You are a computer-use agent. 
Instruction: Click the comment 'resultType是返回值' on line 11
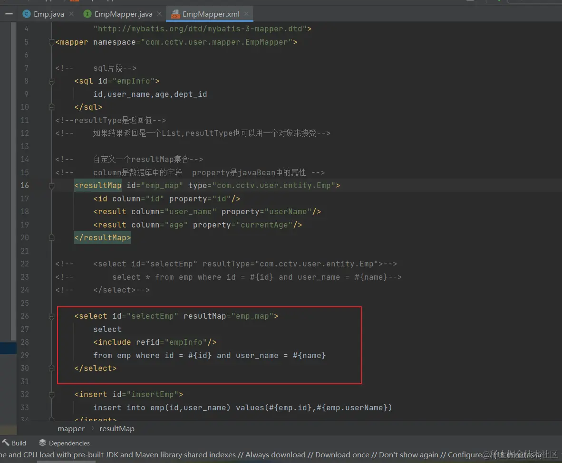pos(113,120)
